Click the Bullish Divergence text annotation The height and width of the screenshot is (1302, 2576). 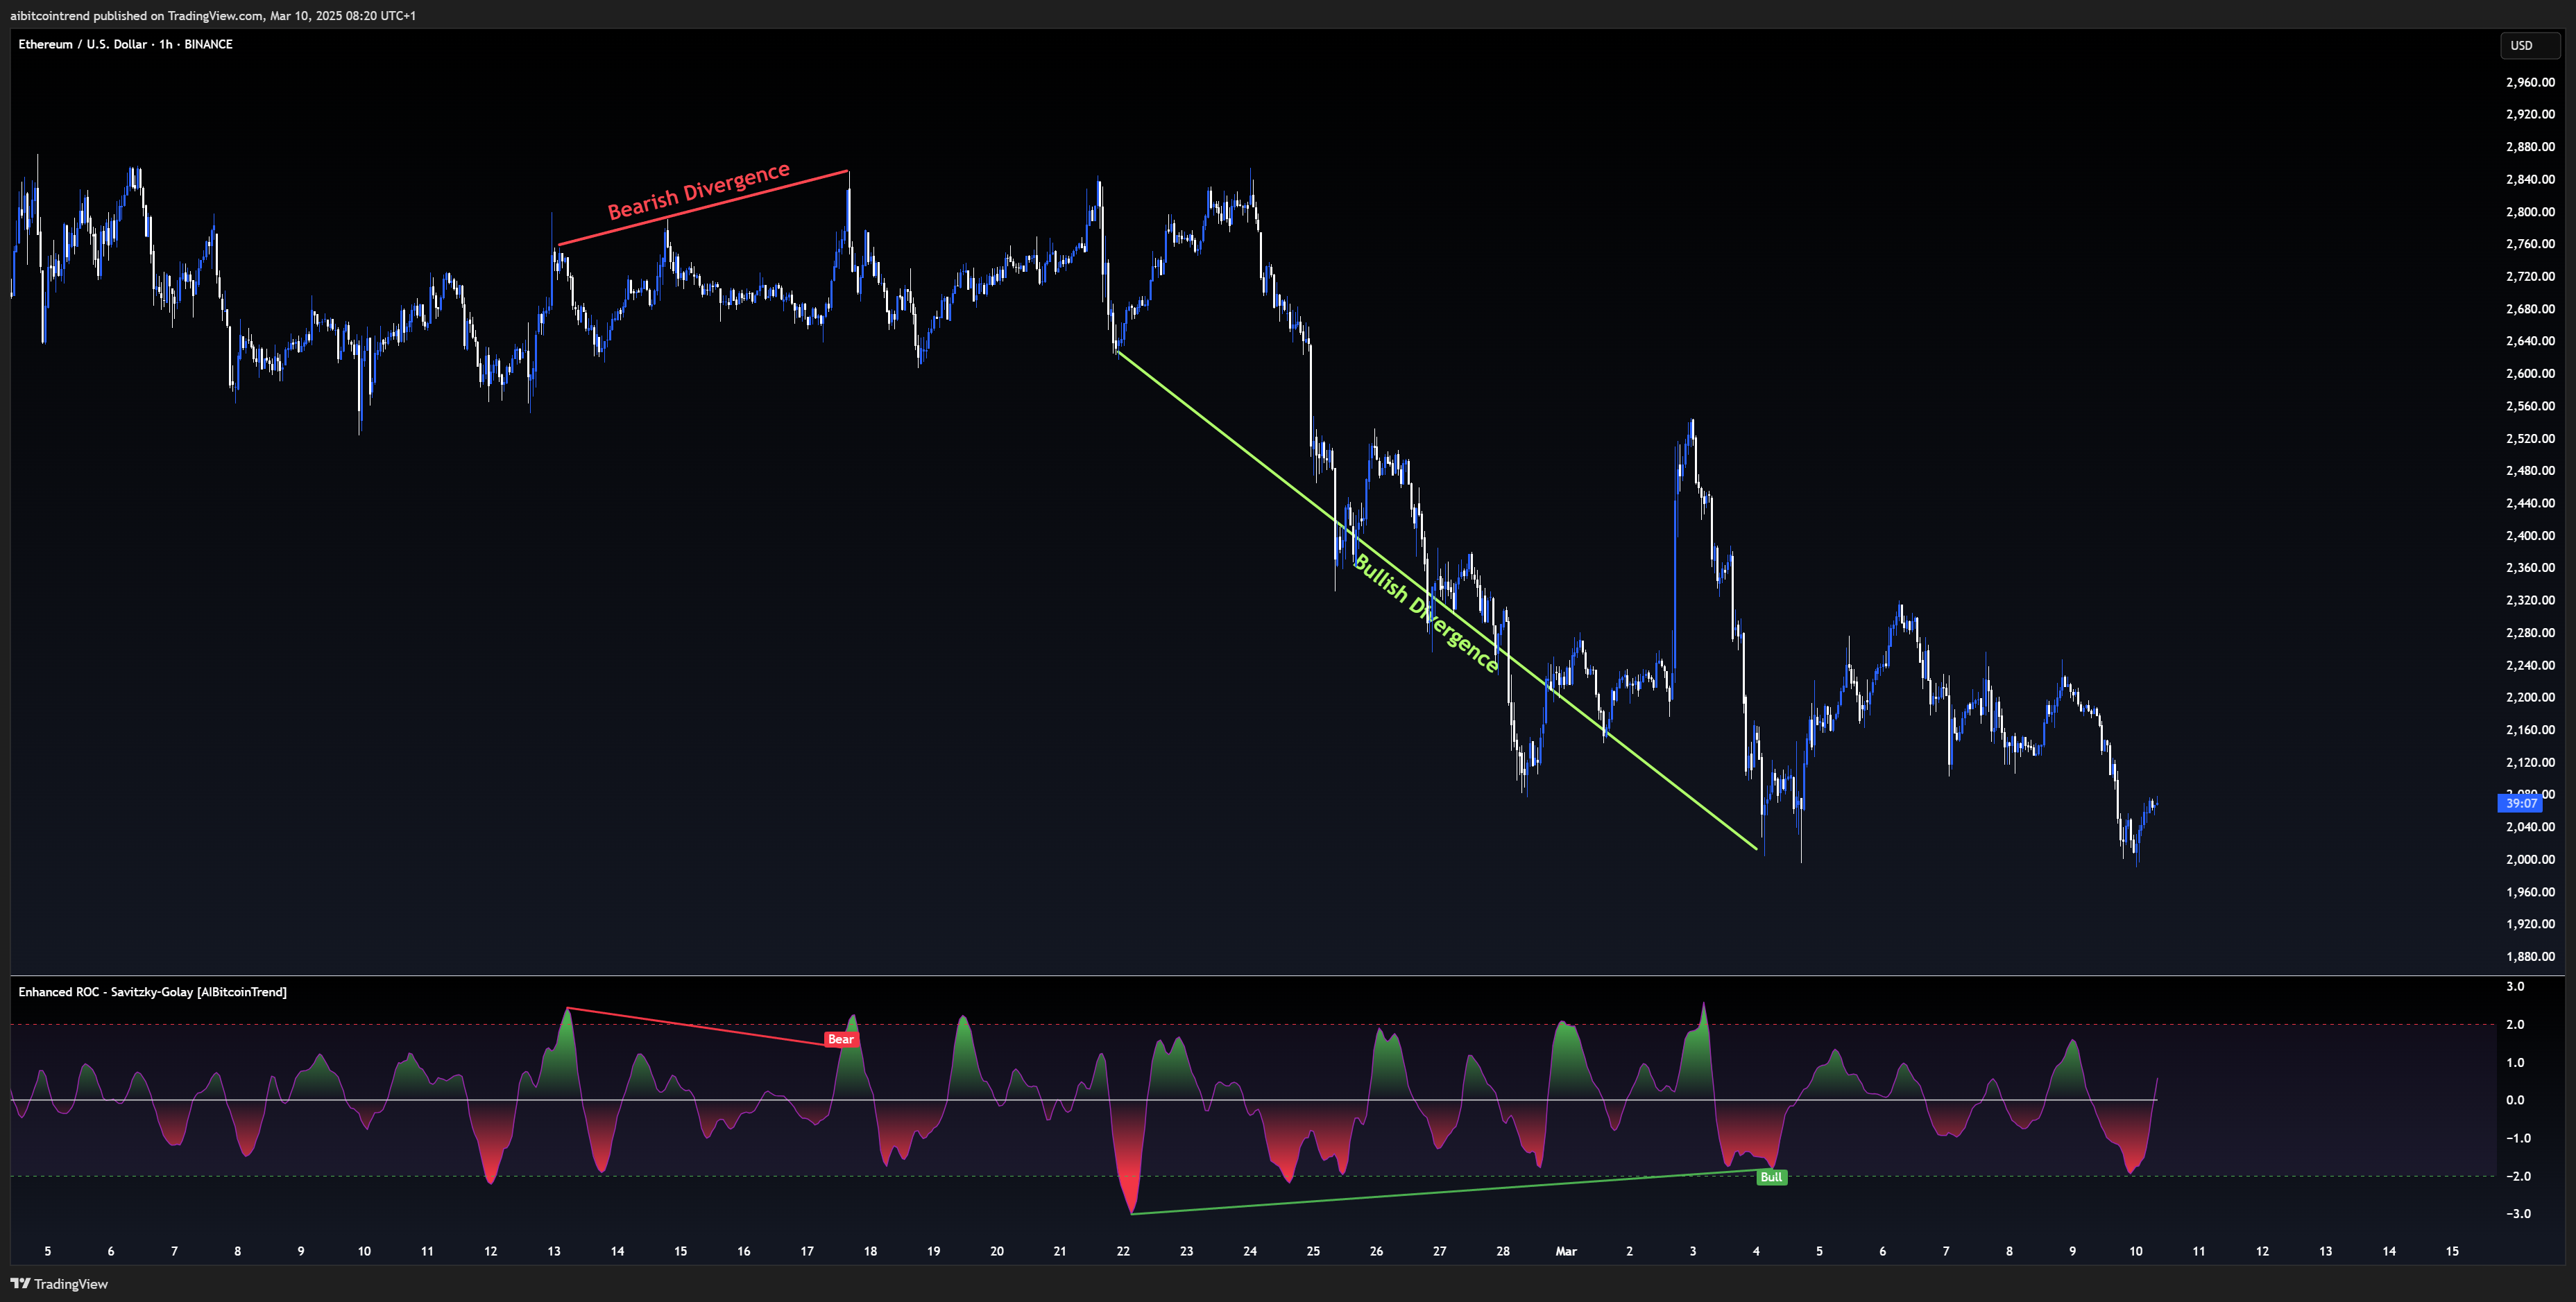click(x=1426, y=613)
